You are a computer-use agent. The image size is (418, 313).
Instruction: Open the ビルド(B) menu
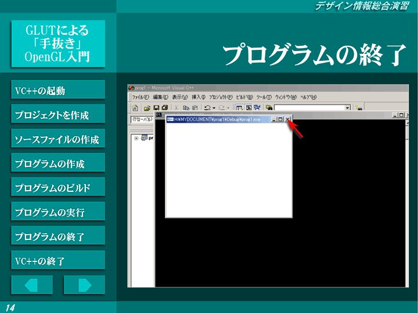244,97
